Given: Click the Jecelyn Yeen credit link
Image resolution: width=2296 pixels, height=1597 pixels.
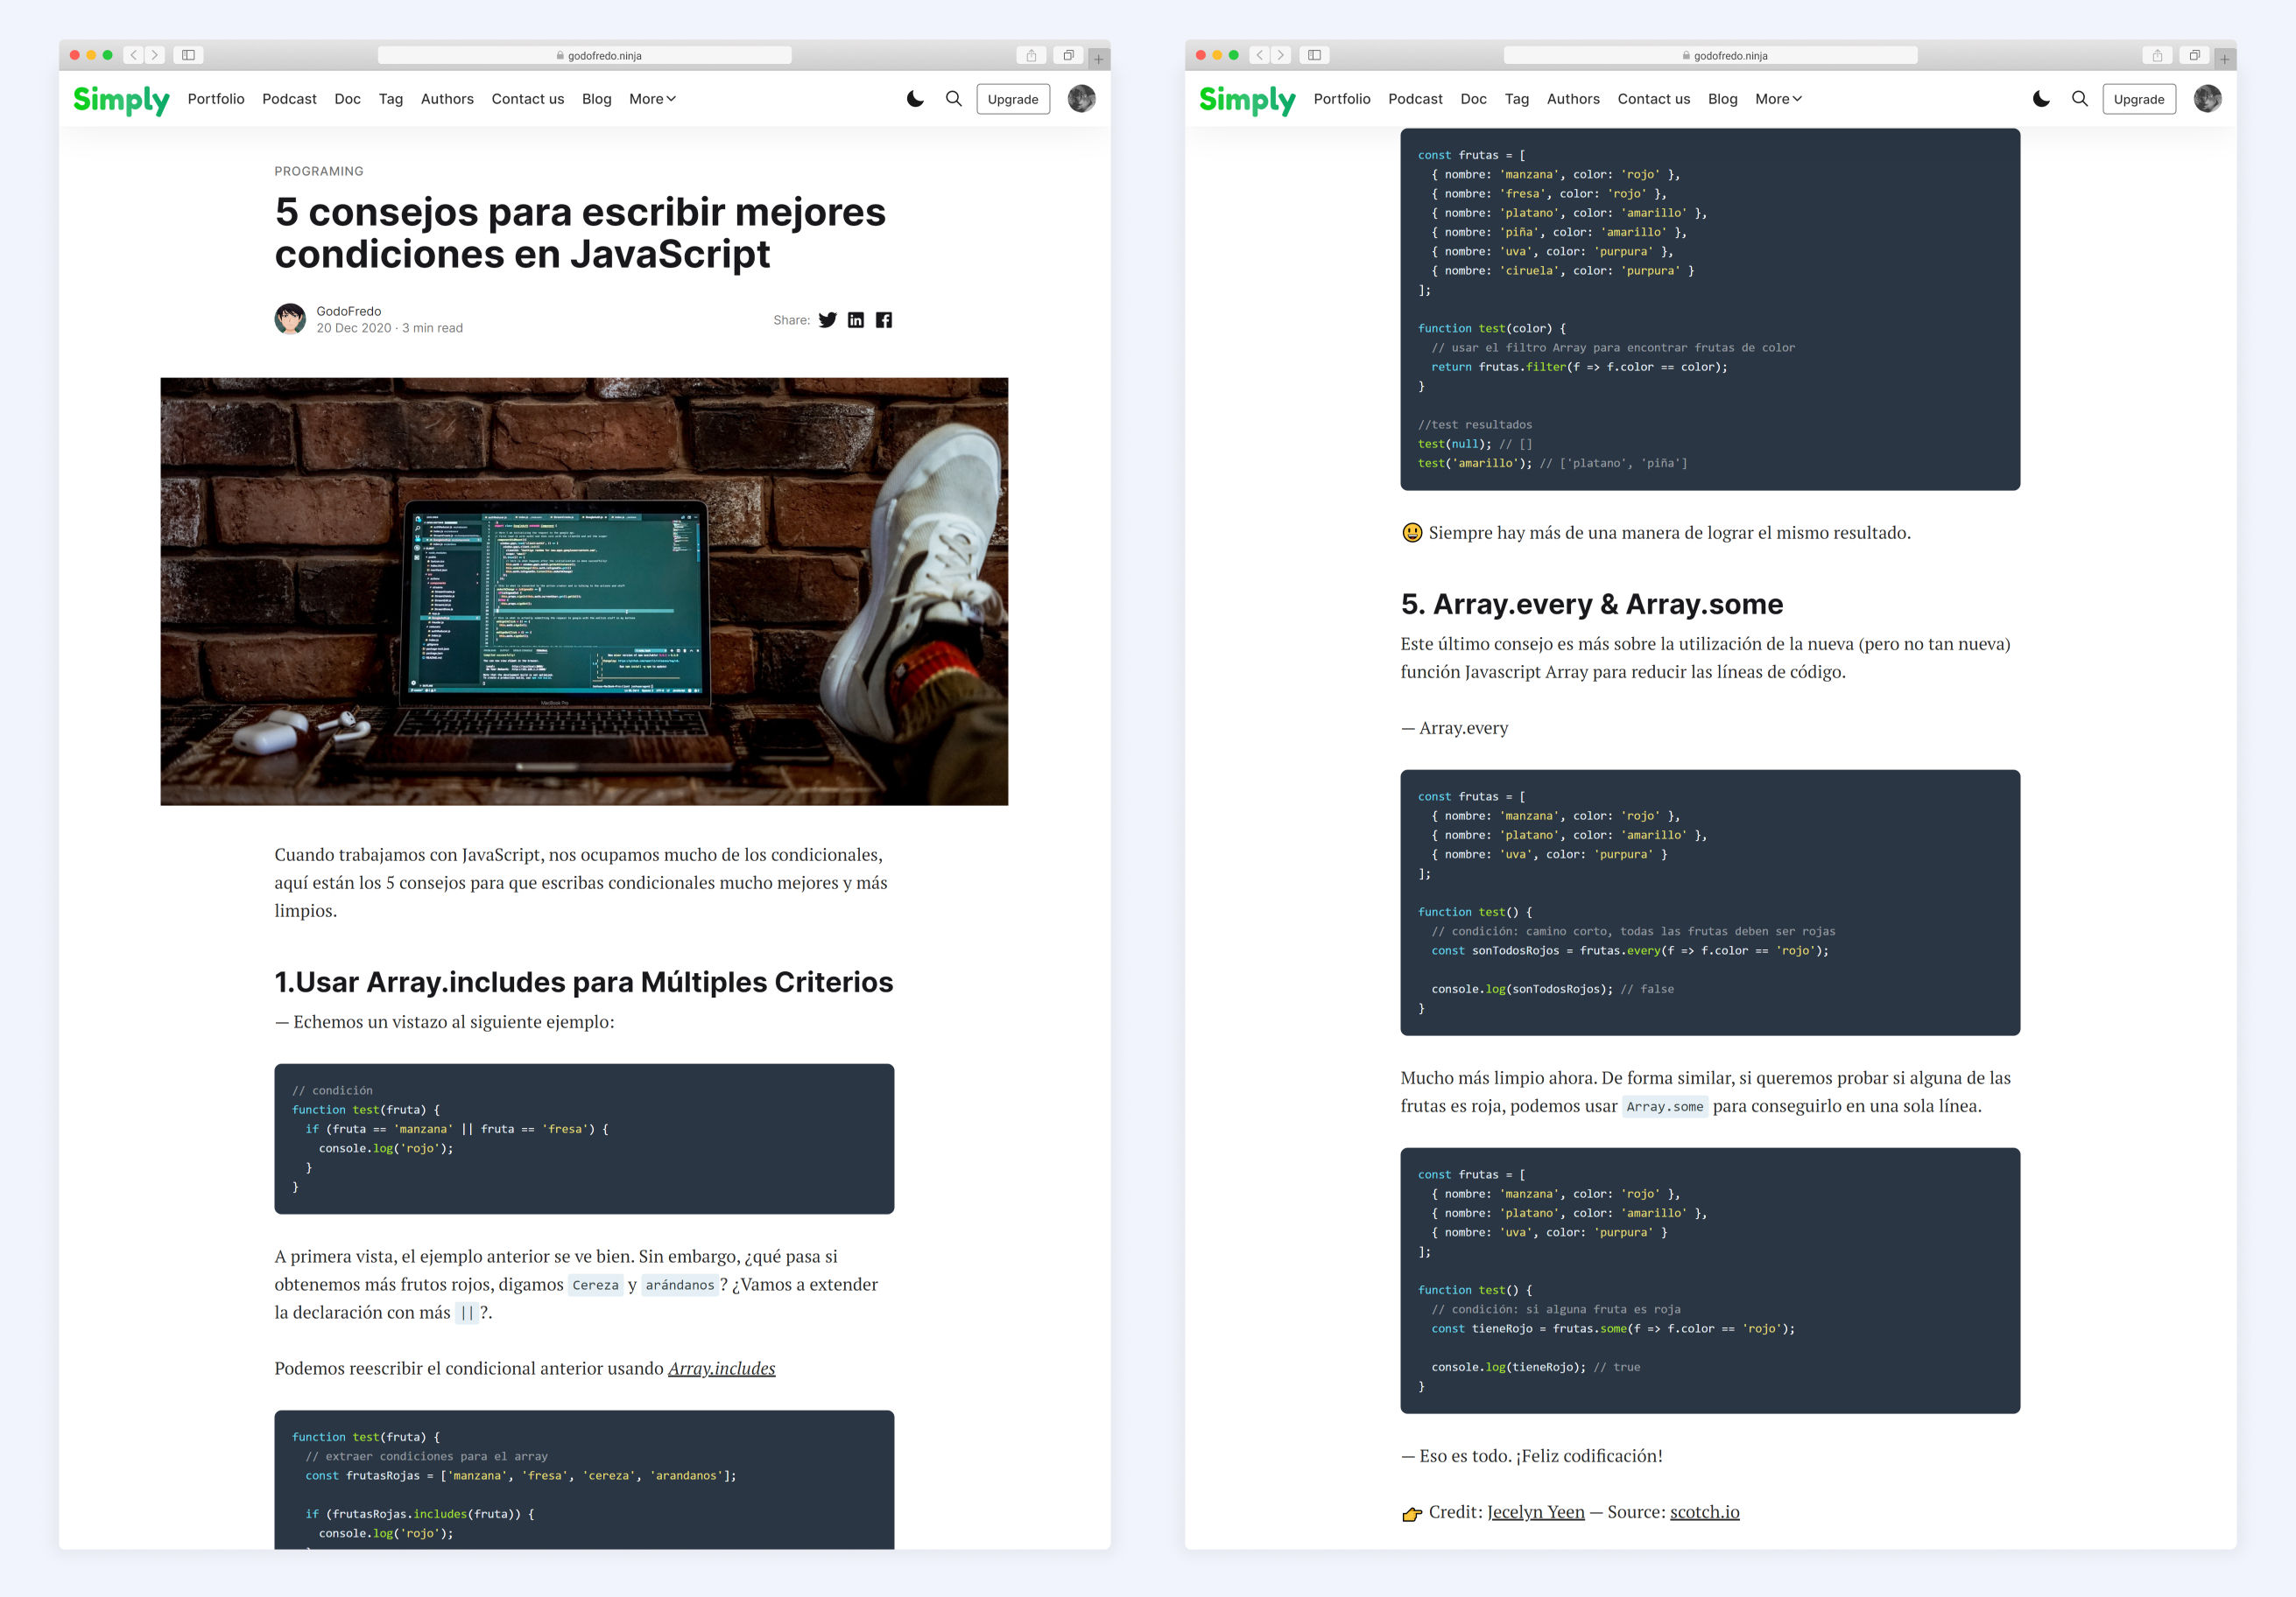Looking at the screenshot, I should pos(1535,1512).
